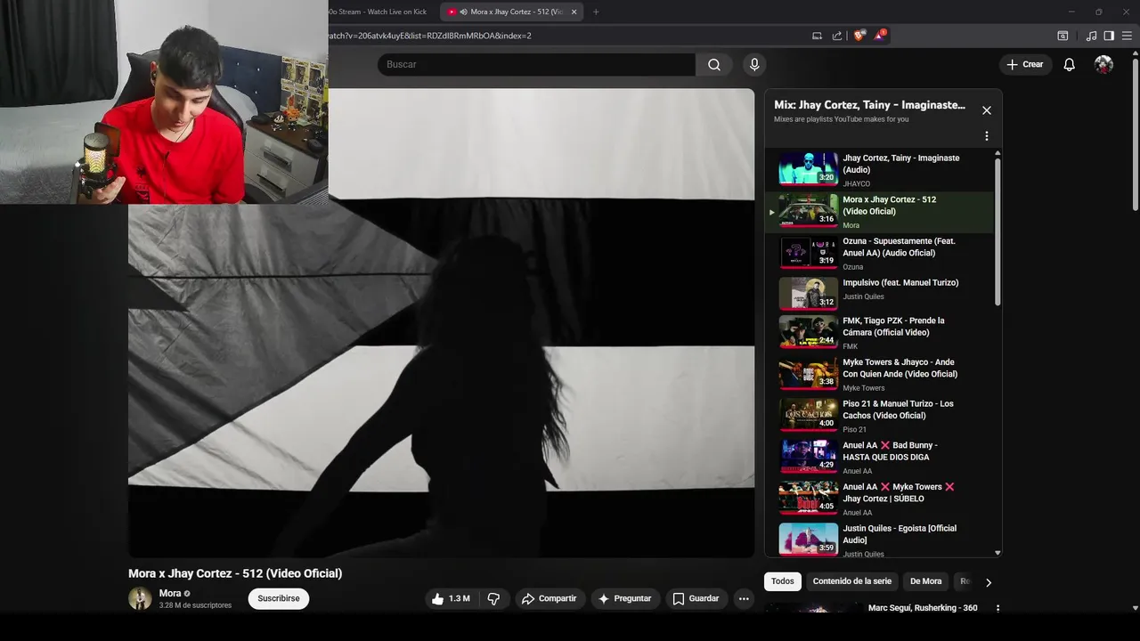The image size is (1140, 641).
Task: Open Brave Rewards triangle icon
Action: [880, 36]
